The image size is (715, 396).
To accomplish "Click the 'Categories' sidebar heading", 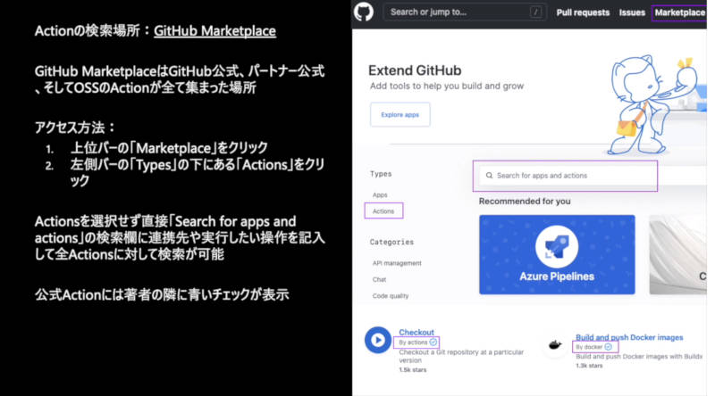I will (391, 243).
